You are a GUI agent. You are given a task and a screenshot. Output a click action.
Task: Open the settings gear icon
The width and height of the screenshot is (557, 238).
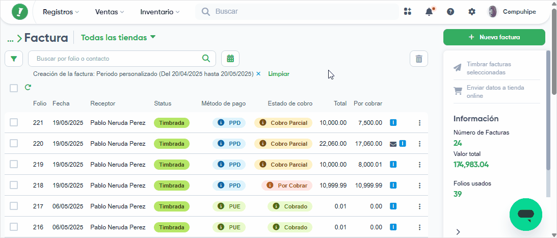coord(472,12)
